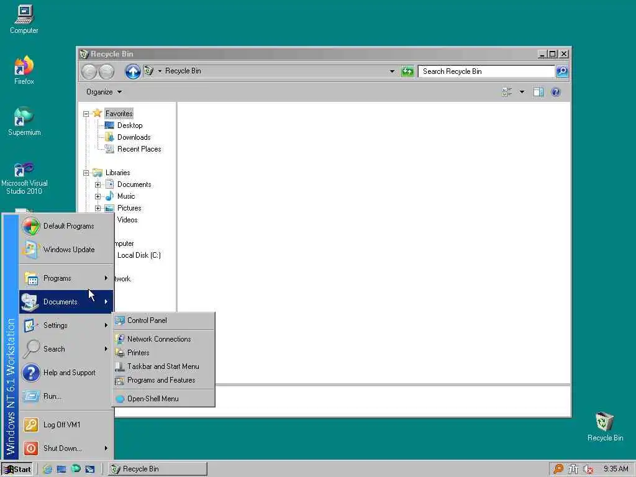Open the Recycle Bin desktop icon
Image resolution: width=636 pixels, height=477 pixels.
pyautogui.click(x=605, y=427)
